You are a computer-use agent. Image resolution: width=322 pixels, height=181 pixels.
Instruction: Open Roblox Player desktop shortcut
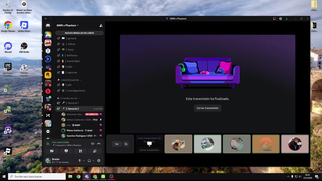pyautogui.click(x=24, y=26)
